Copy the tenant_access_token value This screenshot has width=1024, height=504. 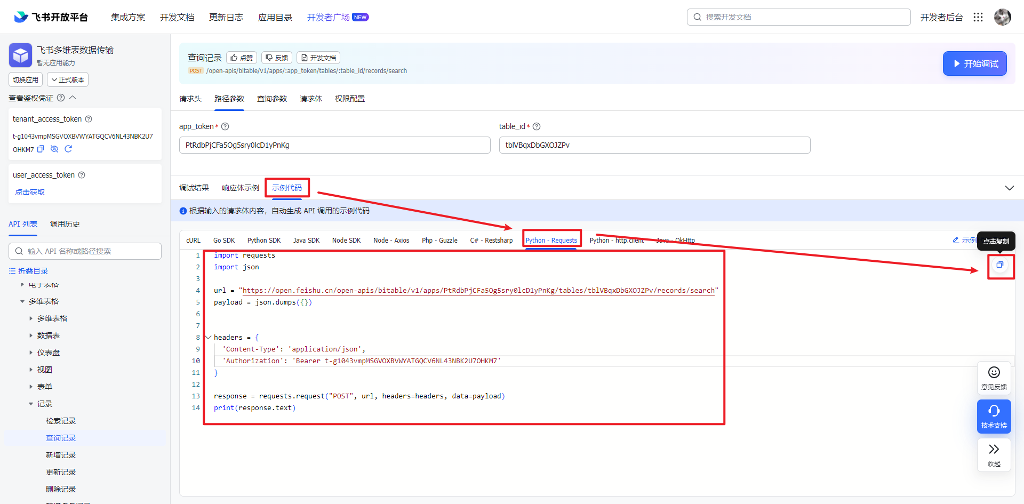(41, 149)
